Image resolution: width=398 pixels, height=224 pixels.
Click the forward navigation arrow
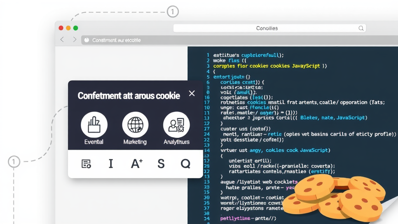click(x=74, y=39)
